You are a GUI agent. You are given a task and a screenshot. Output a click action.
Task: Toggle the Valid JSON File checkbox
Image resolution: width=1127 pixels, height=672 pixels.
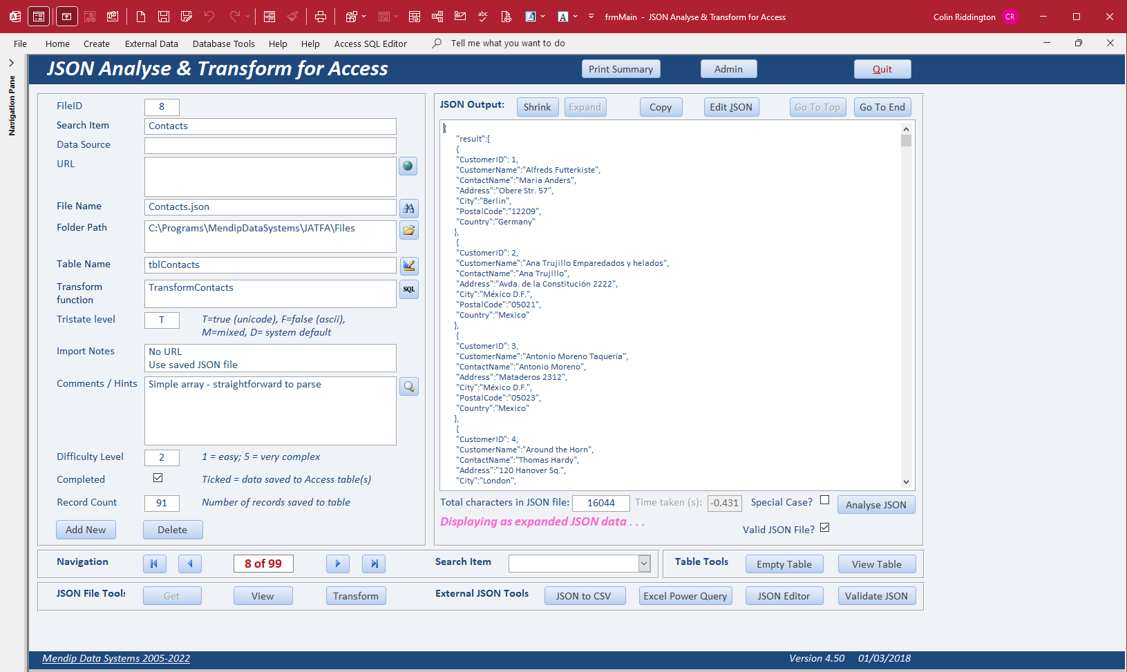pos(824,528)
